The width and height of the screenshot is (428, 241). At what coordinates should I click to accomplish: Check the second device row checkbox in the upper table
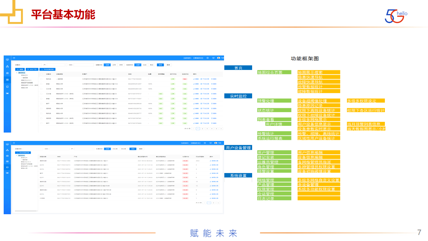41,84
